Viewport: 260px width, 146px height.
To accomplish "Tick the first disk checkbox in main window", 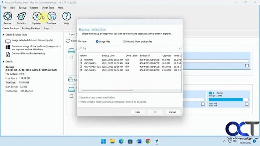I will click(x=71, y=58).
